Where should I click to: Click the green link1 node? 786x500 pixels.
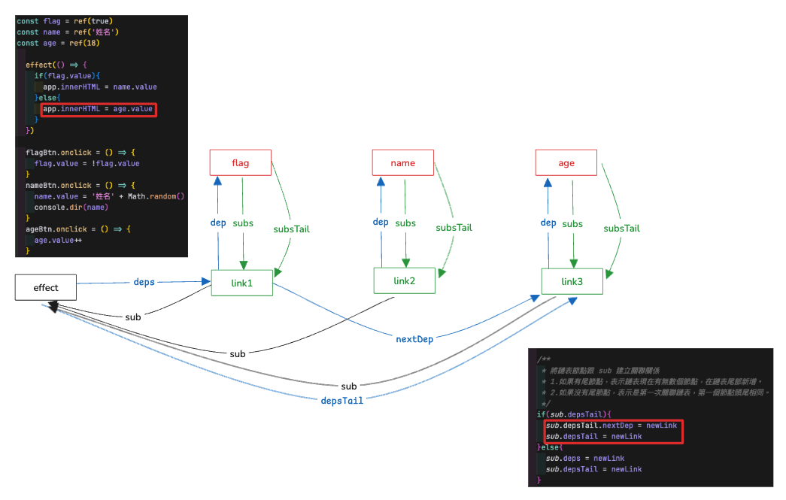click(241, 283)
